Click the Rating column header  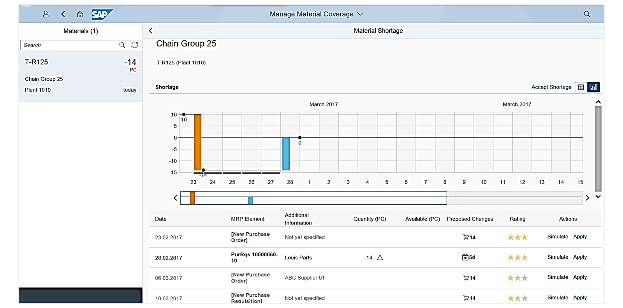tap(517, 219)
